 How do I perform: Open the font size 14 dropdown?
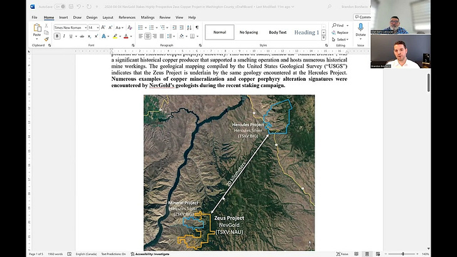tap(98, 28)
